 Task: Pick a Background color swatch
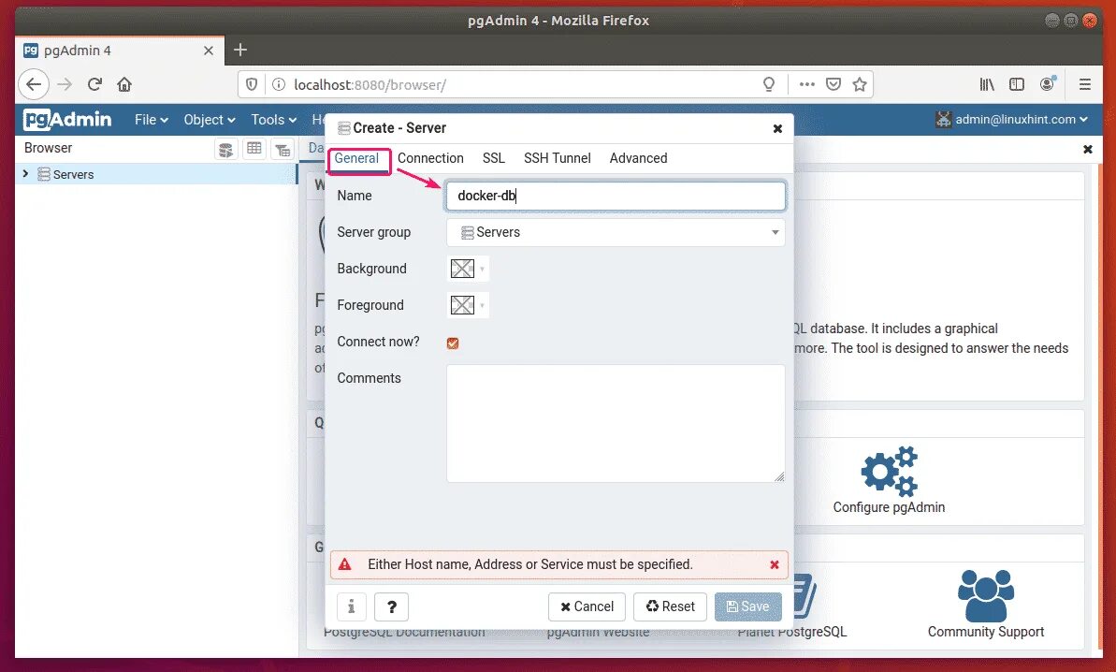467,269
